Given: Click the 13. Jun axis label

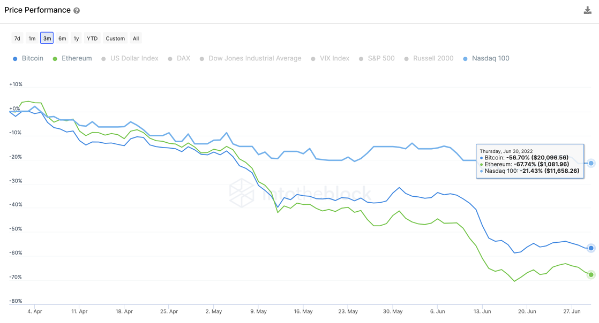Looking at the screenshot, I should point(482,311).
